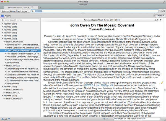Image resolution: width=166 pixels, height=121 pixels.
Task: Select Judgment Begins At The House Of Go... article
Action: 24,69
